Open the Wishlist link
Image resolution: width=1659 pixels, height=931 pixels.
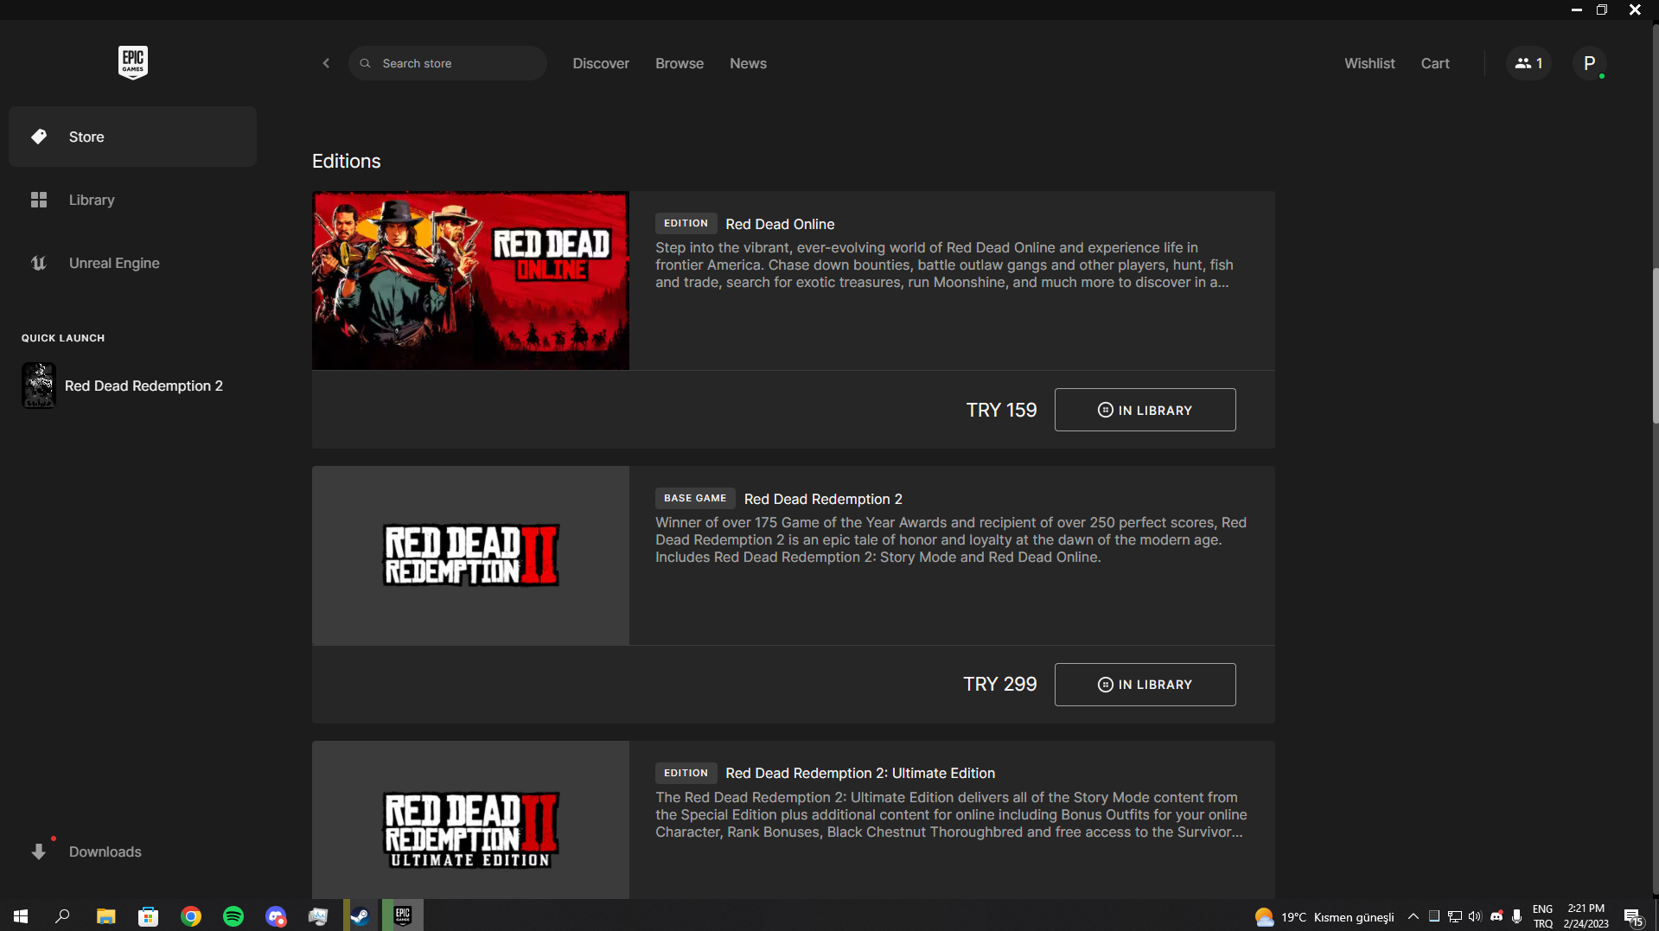[x=1369, y=63]
